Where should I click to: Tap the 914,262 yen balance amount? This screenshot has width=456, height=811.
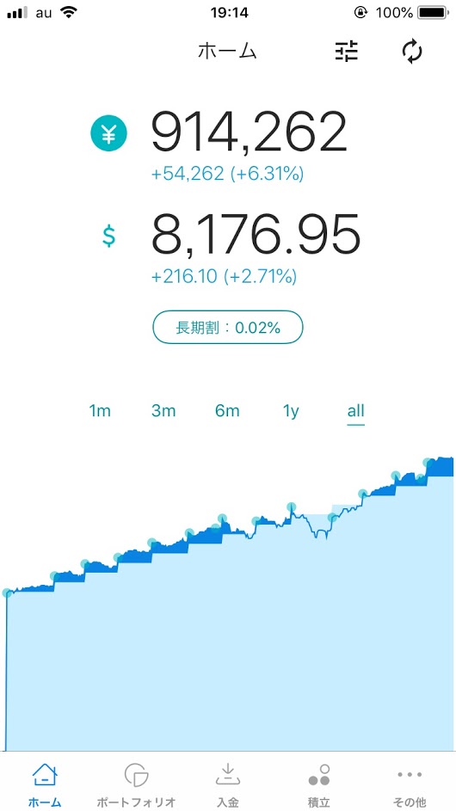click(249, 133)
